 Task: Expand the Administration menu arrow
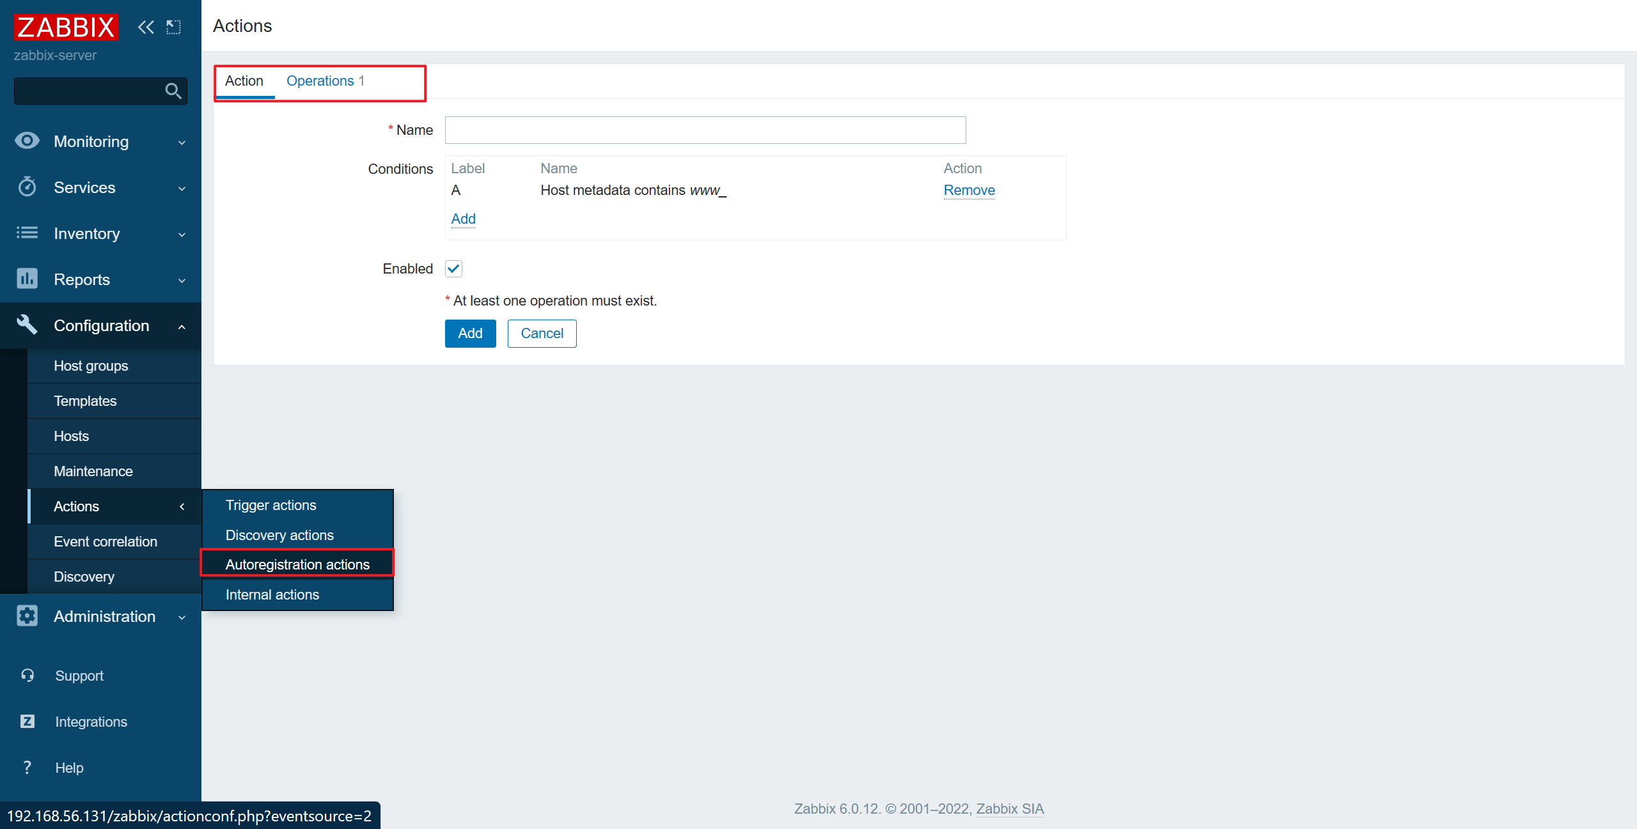(x=182, y=617)
